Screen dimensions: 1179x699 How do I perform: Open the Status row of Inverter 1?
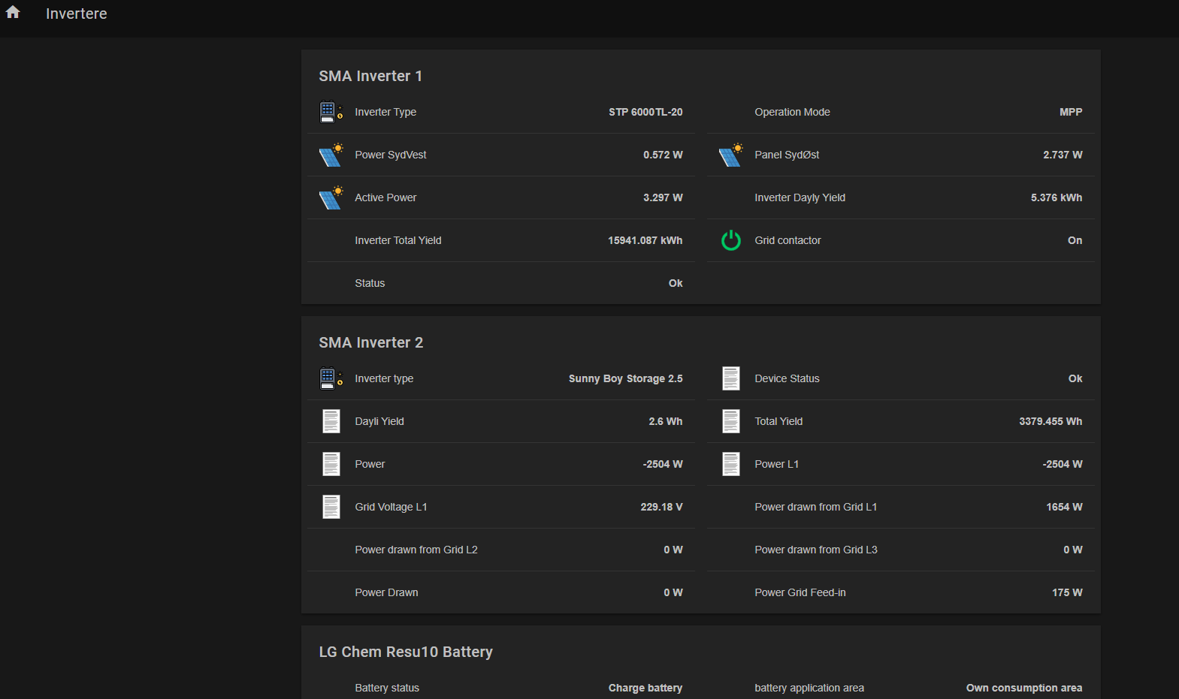point(500,283)
